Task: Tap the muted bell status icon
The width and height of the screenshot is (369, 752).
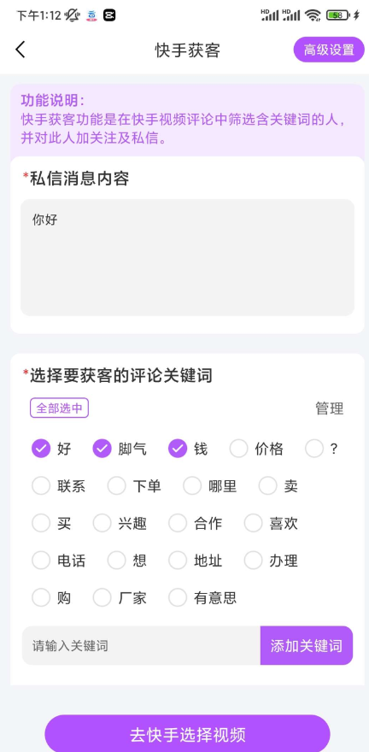Action: [72, 15]
